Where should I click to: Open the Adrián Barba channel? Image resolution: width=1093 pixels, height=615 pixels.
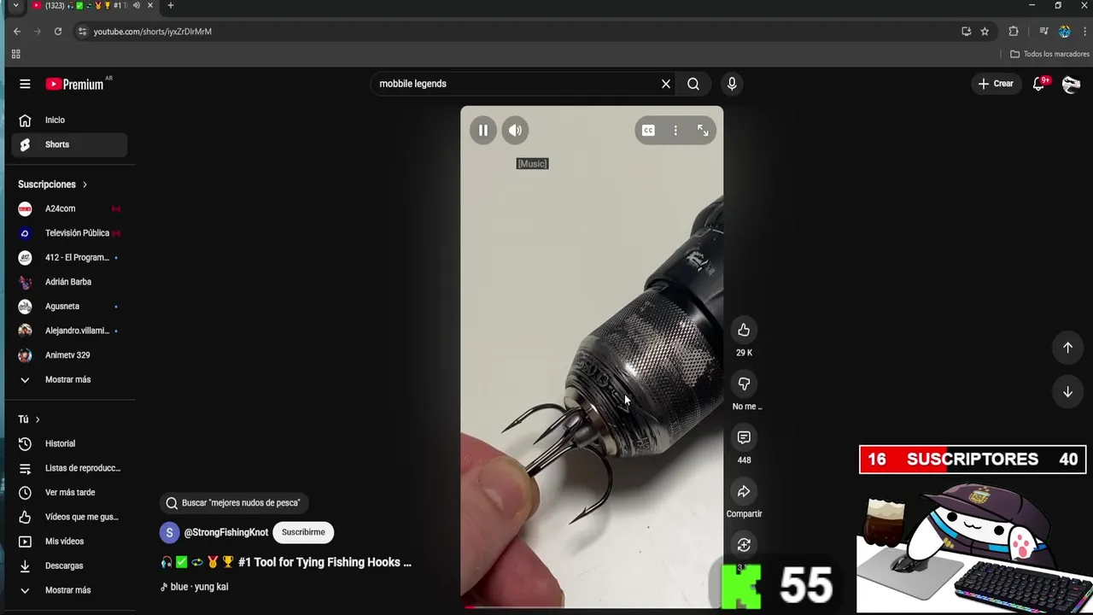69,282
